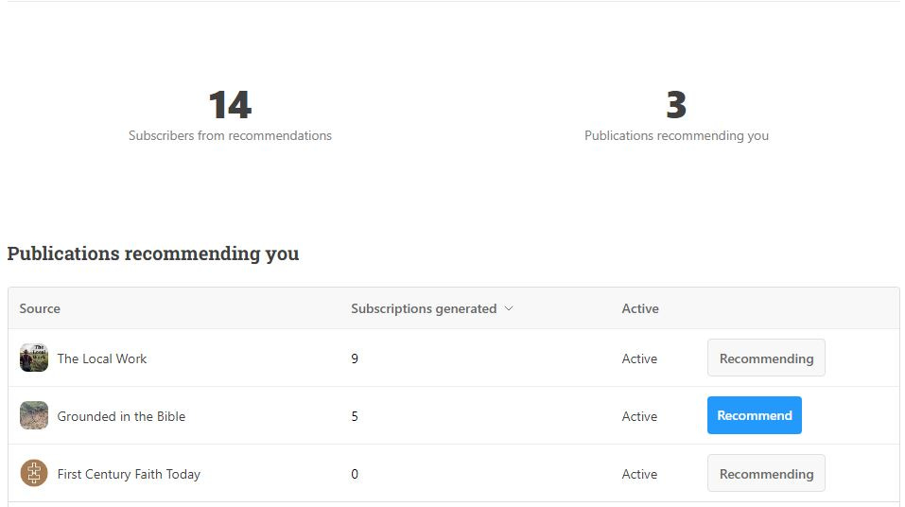Select the 0 subscriptions value
Image resolution: width=905 pixels, height=507 pixels.
355,474
